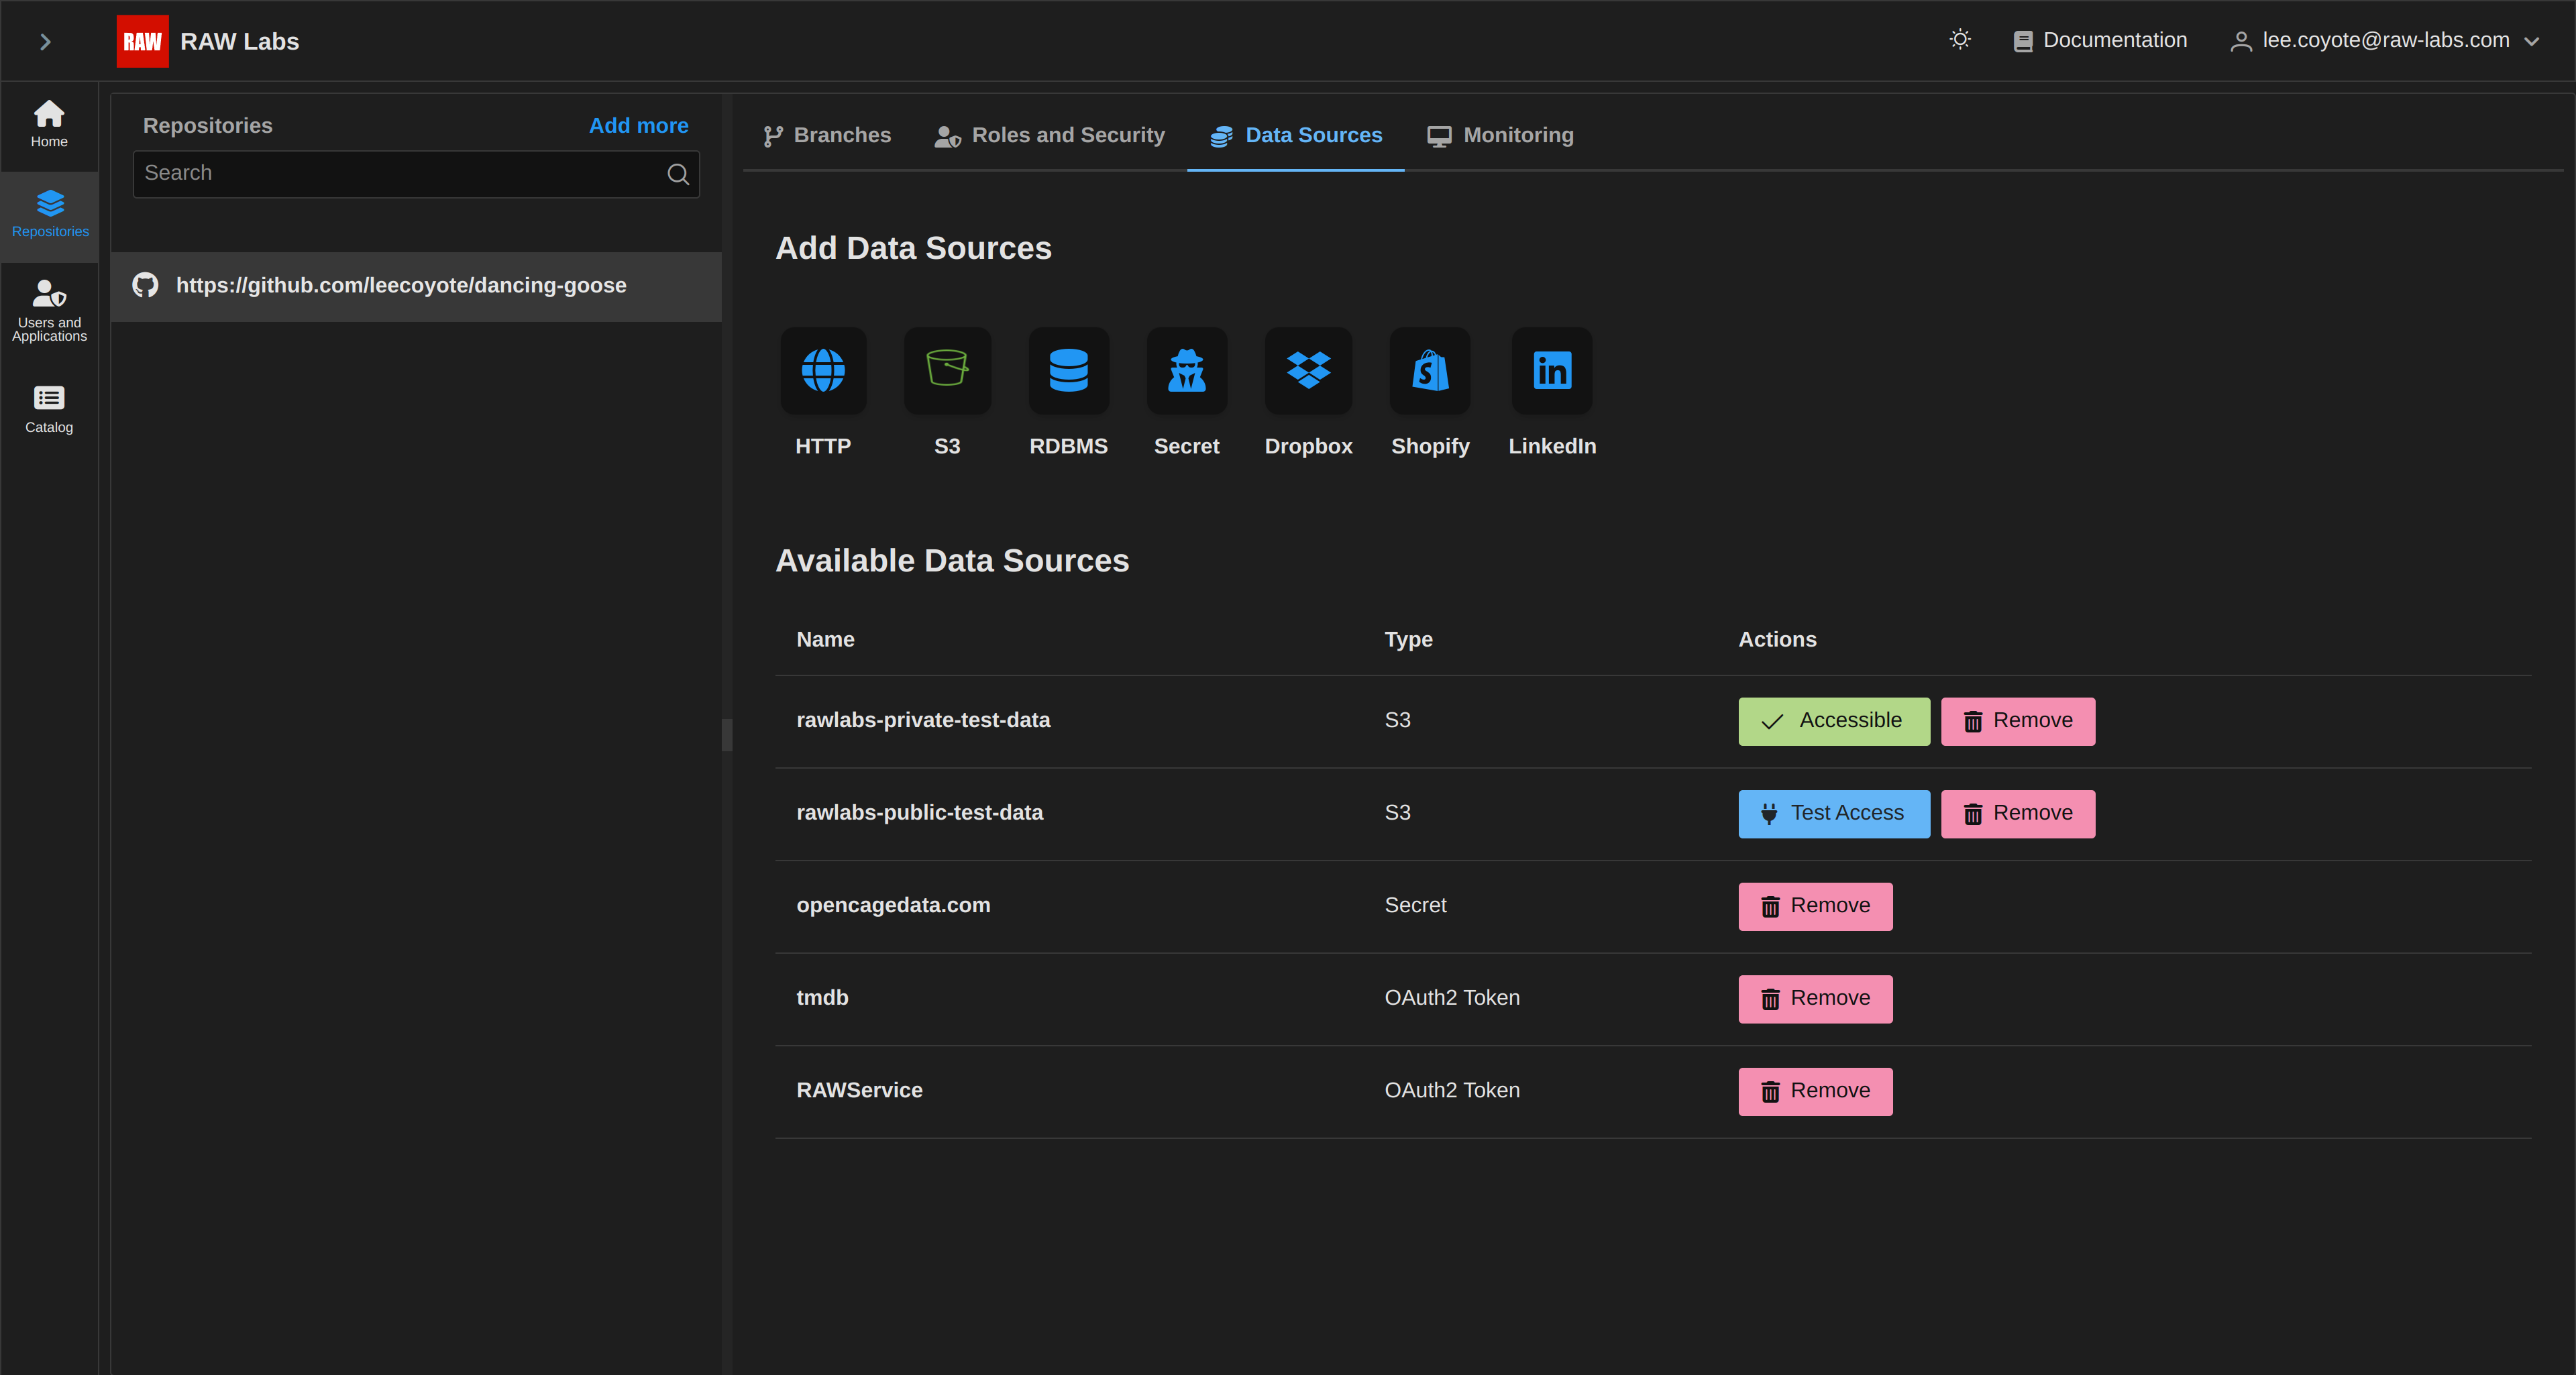Remove the rawlabs-private-test-data source

pos(2018,721)
